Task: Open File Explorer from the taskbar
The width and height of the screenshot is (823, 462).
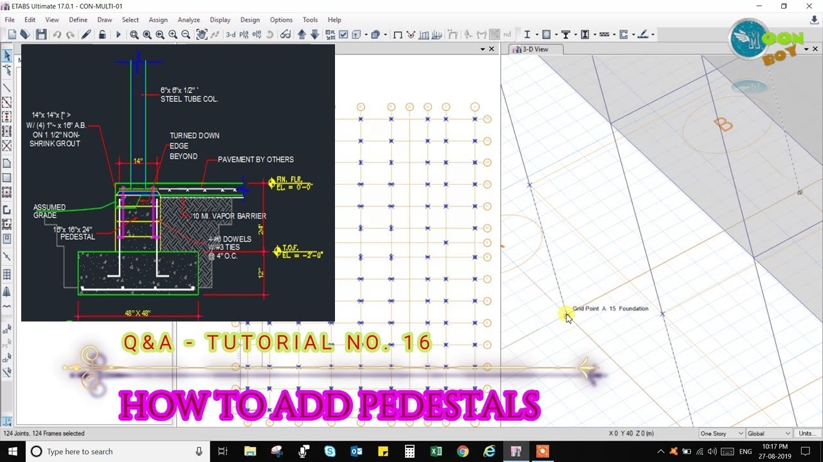Action: [x=250, y=452]
